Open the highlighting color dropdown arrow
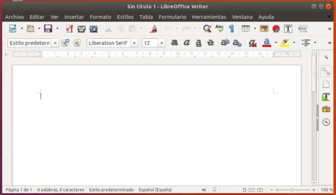Image resolution: width=336 pixels, height=195 pixels. [x=294, y=43]
